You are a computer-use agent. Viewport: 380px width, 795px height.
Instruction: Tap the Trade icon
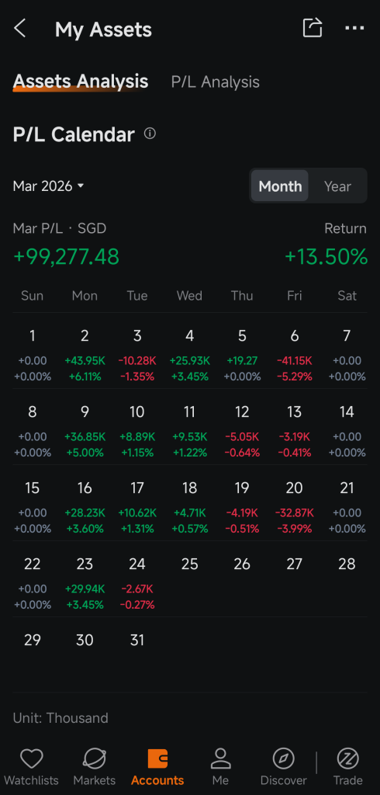tap(348, 759)
